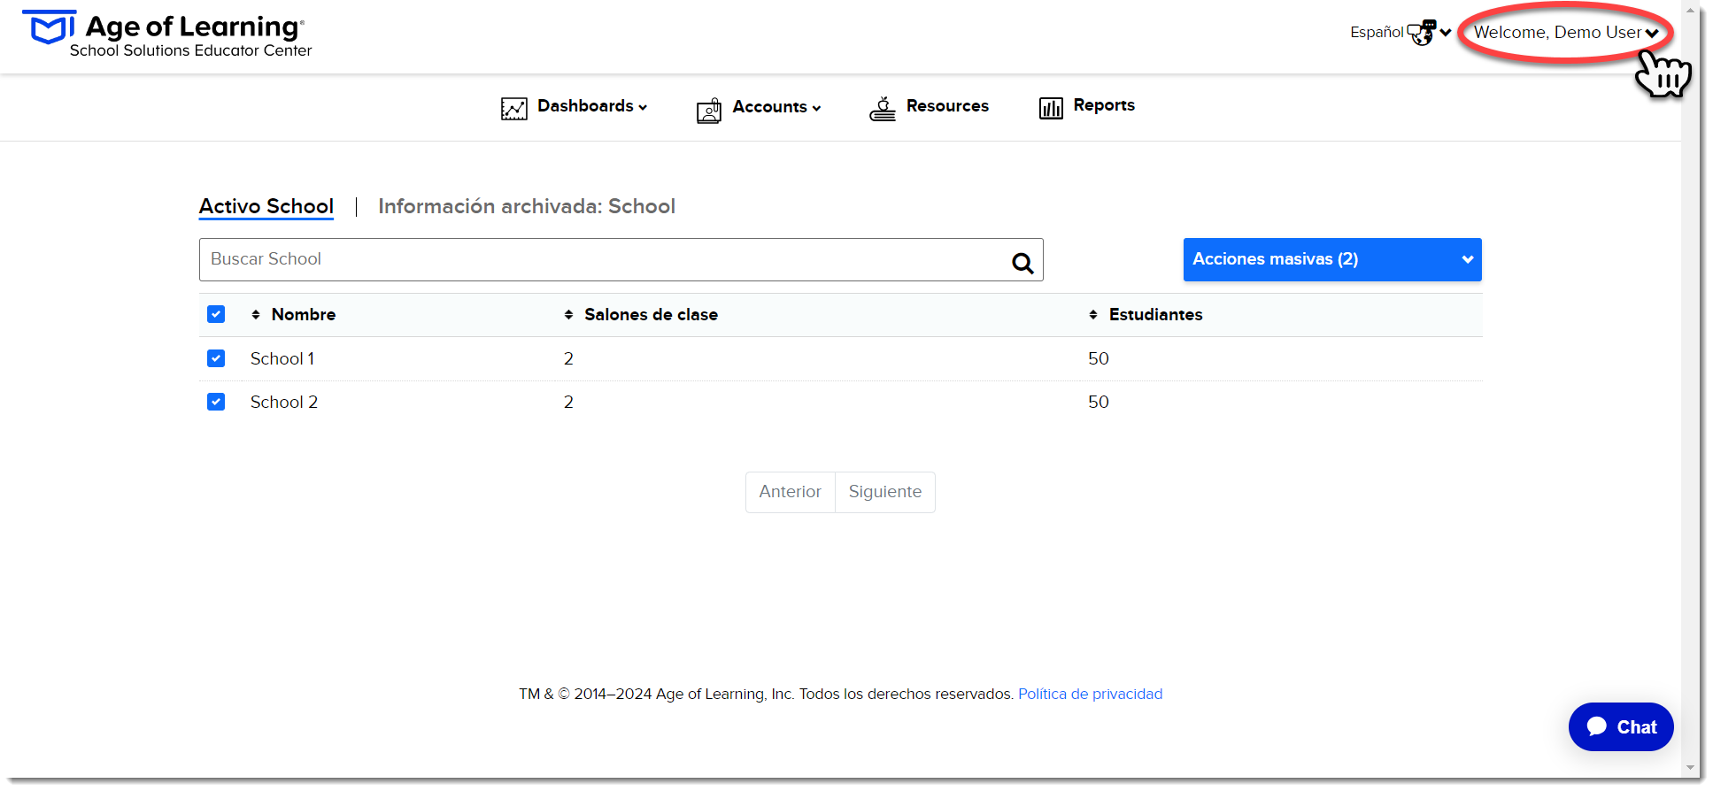
Task: Open the Política de privacidad link
Action: click(x=1090, y=694)
